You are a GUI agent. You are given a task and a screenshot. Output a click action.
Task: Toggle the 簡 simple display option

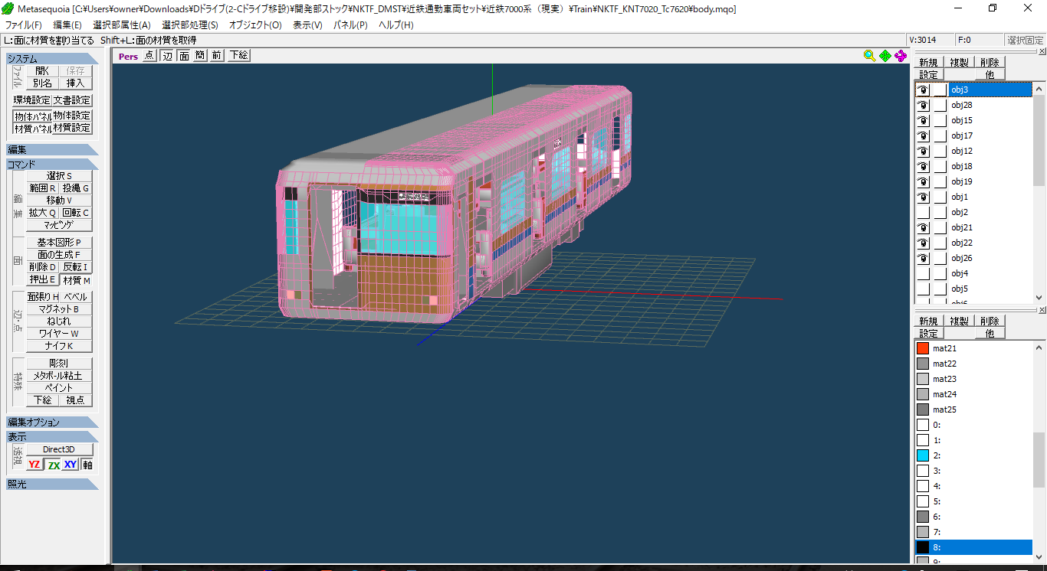200,55
